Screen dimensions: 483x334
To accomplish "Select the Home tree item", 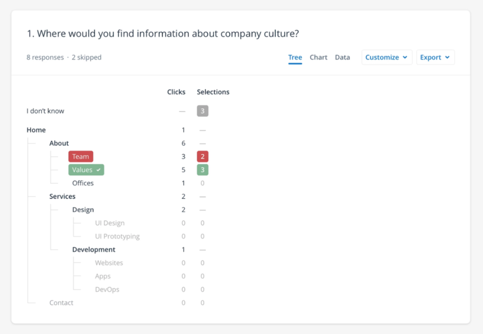I will [36, 130].
